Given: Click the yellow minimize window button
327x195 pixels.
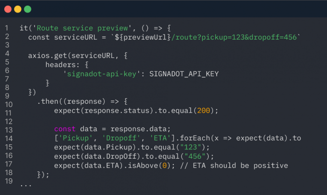Looking at the screenshot, I should pos(18,9).
